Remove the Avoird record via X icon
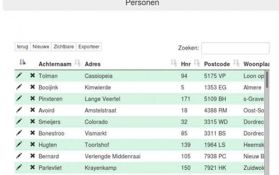The image size is (279, 175). (33, 110)
